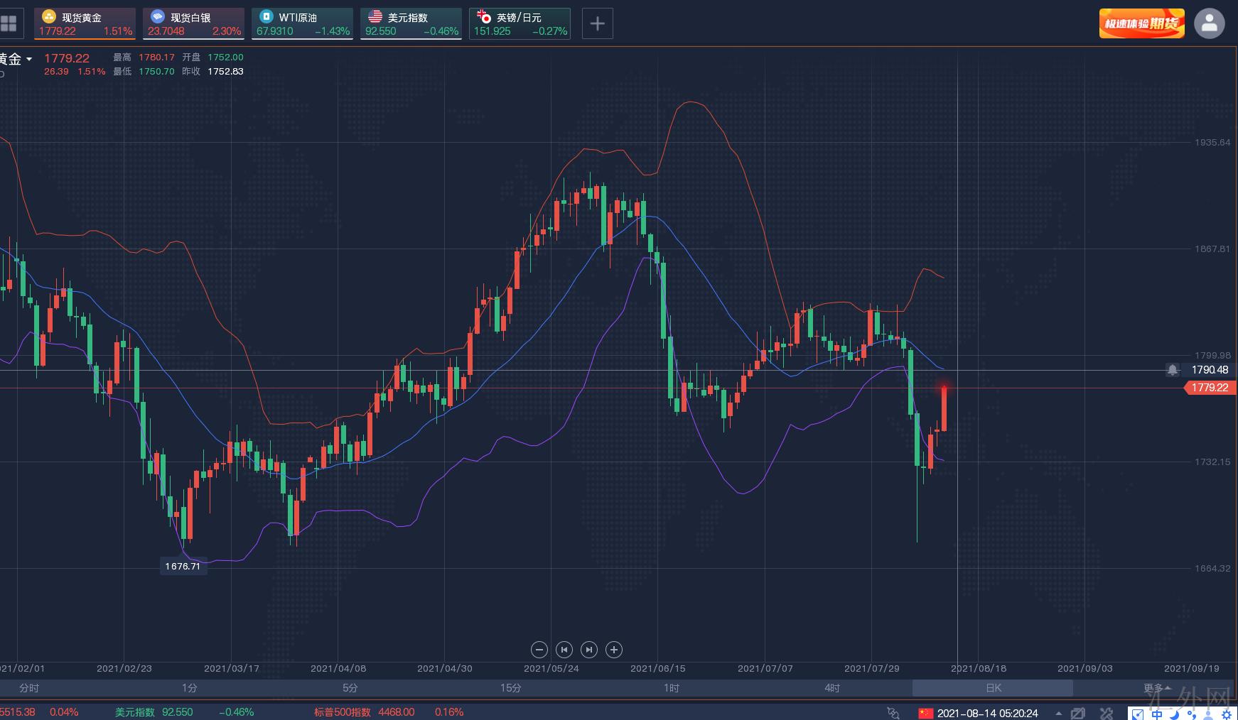Jump to previous candle with skip-back button

coord(564,650)
